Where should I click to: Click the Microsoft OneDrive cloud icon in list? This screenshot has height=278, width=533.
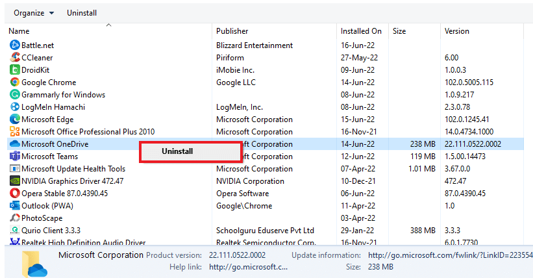click(15, 144)
